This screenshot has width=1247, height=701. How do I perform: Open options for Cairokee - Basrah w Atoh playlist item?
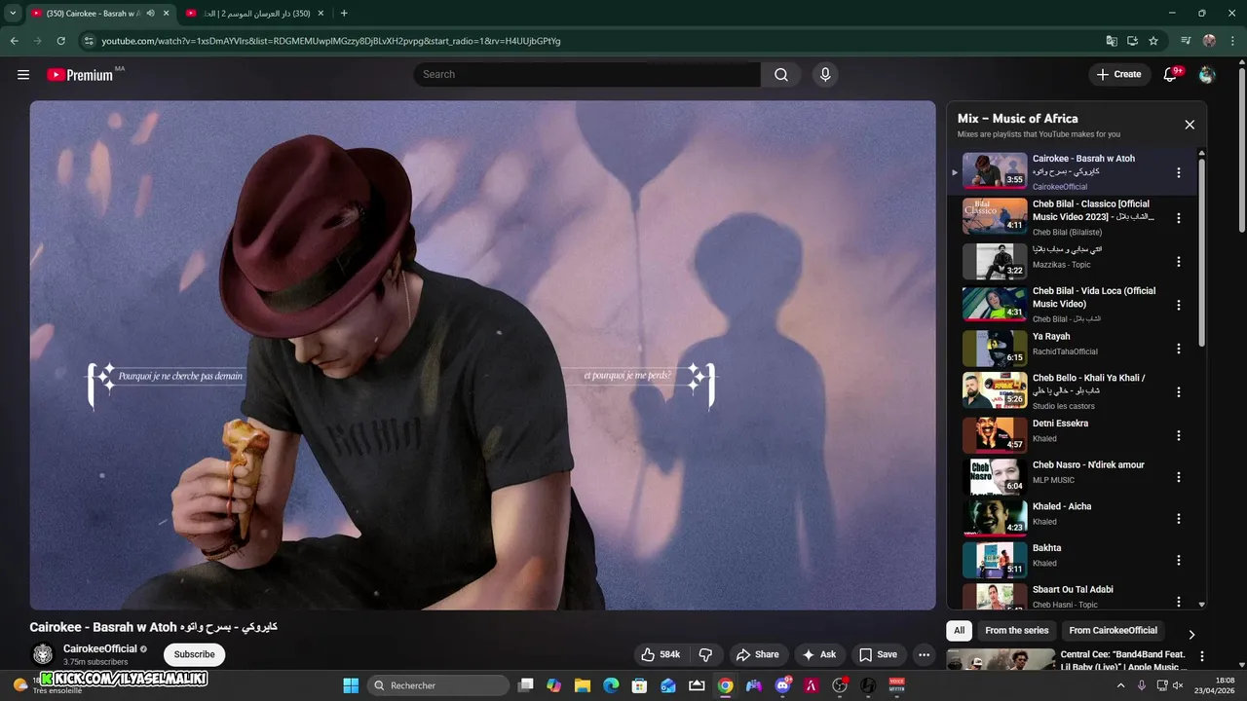1178,172
